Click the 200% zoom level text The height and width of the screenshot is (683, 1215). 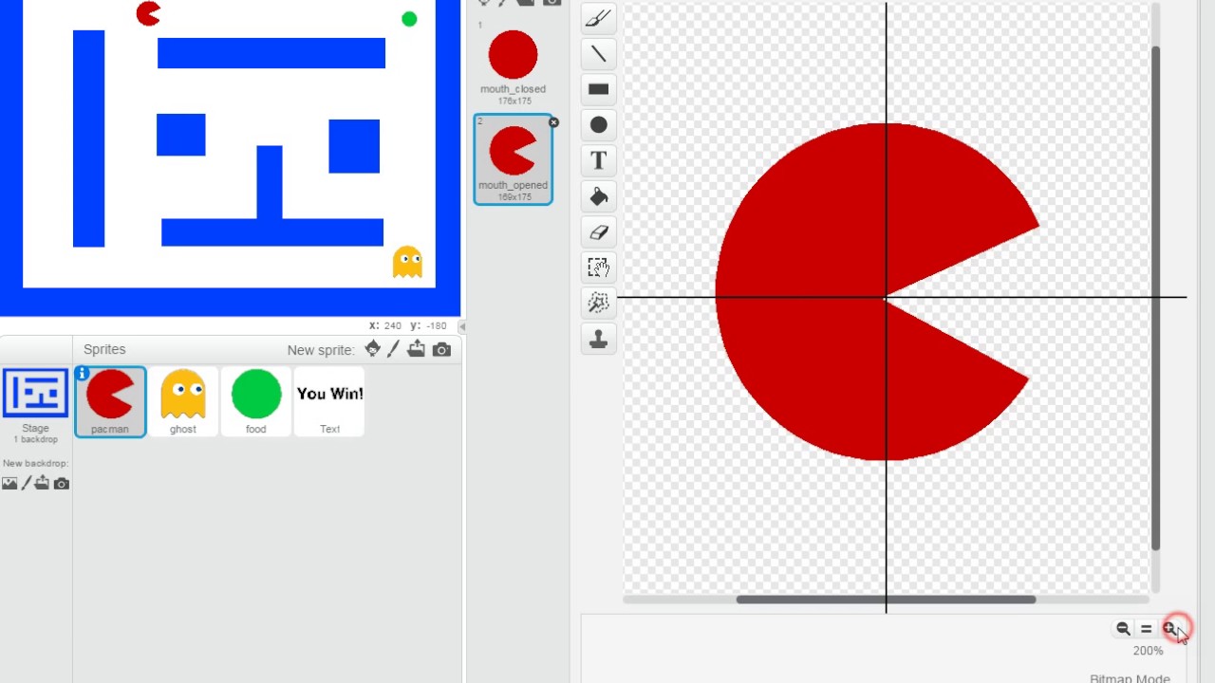1148,651
